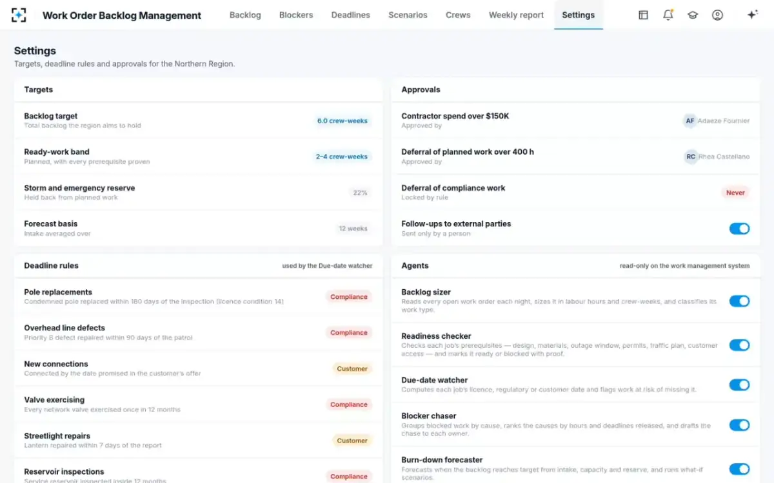
Task: Click the 22% storm reserve value
Action: (x=360, y=193)
